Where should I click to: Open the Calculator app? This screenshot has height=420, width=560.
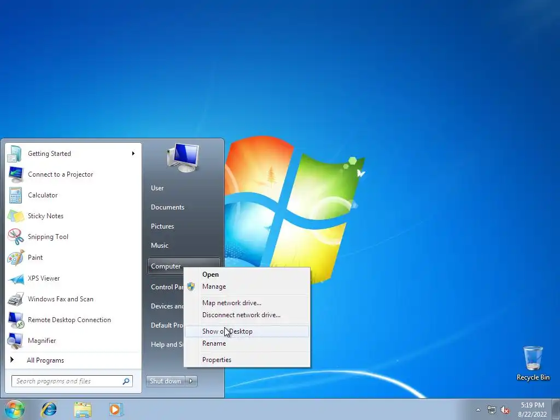[x=73, y=195]
